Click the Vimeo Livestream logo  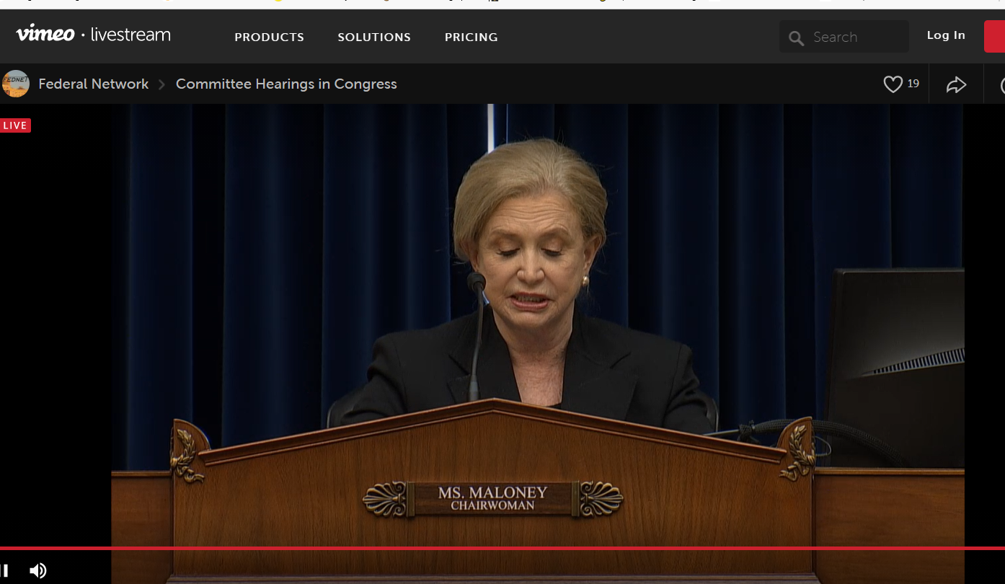pos(93,35)
